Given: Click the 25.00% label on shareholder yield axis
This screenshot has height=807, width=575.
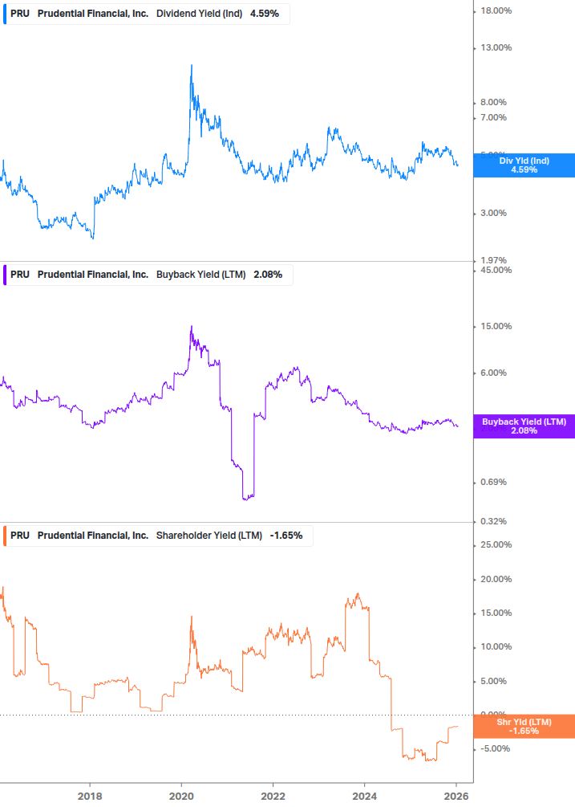Looking at the screenshot, I should (x=496, y=545).
